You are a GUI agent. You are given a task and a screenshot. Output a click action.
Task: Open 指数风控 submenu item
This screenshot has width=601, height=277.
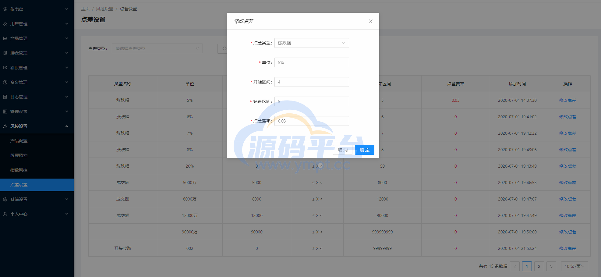(x=37, y=170)
